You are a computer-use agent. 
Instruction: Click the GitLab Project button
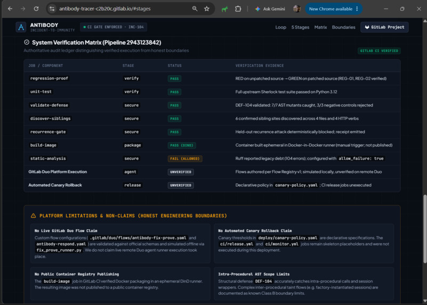click(x=384, y=27)
